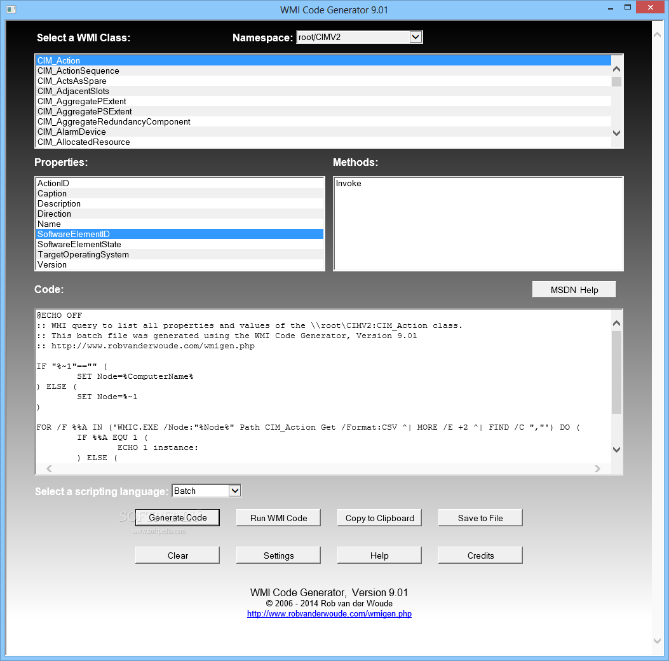Click the Save to File button
The height and width of the screenshot is (661, 669).
(480, 517)
